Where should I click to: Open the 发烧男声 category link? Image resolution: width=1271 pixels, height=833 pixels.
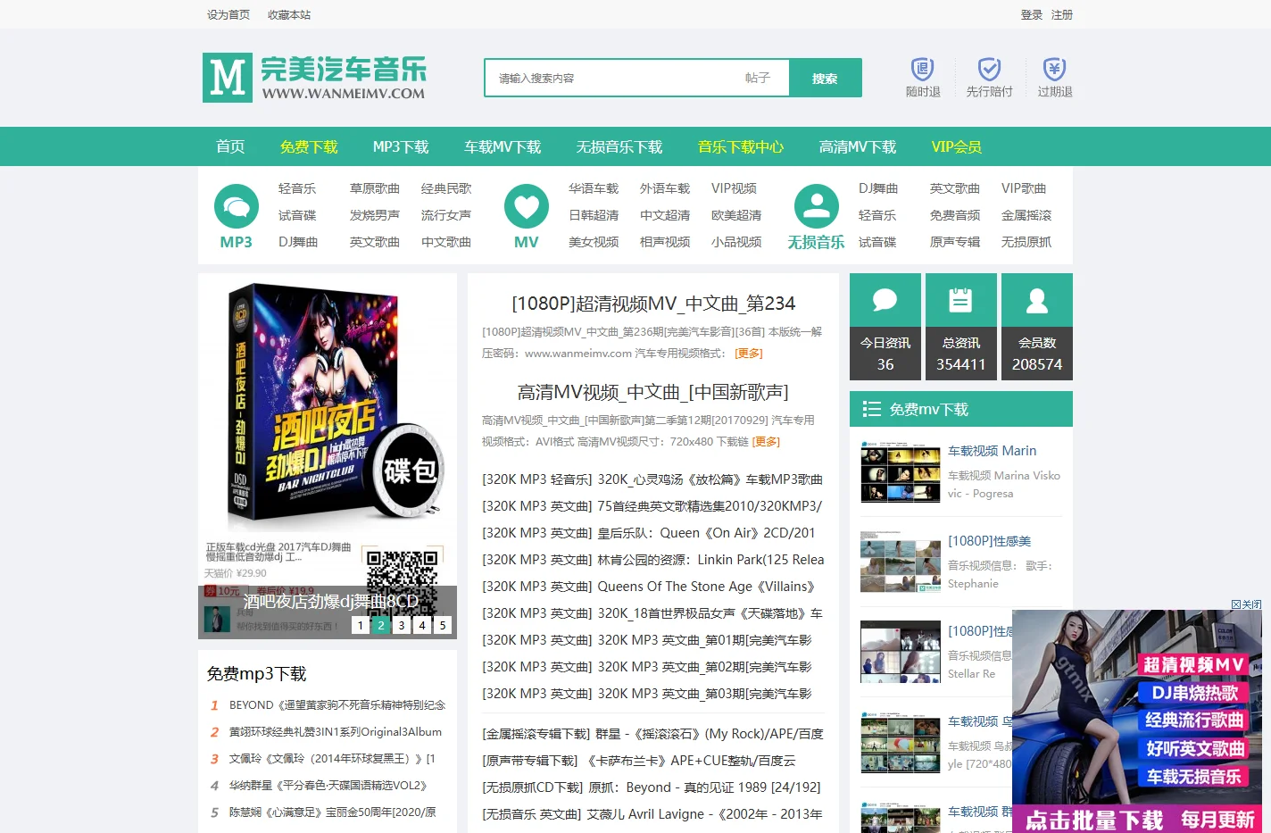[375, 215]
